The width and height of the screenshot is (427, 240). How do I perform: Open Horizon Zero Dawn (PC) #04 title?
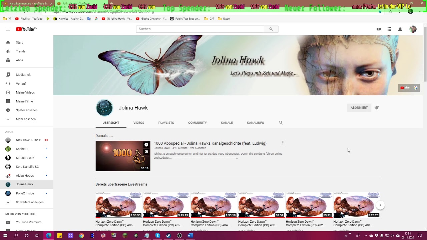click(x=210, y=223)
